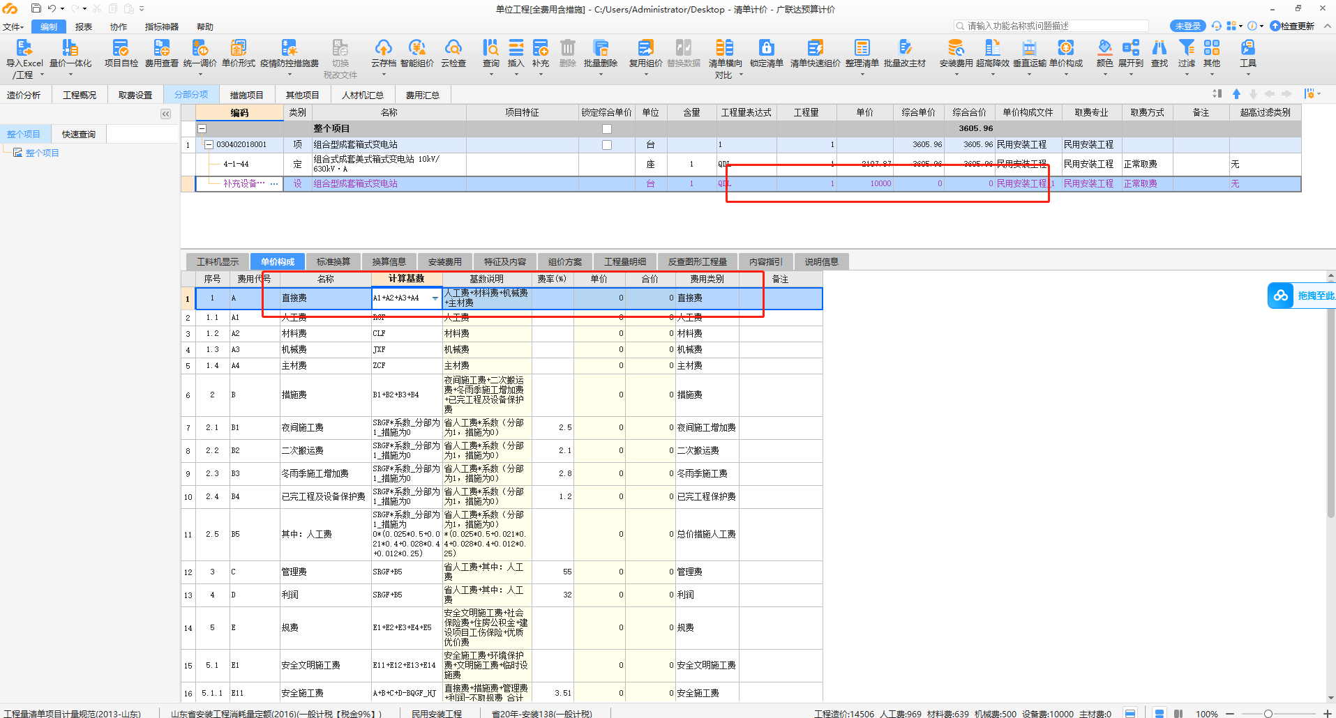
Task: Switch to the 人材机汇总 tab
Action: [x=363, y=95]
